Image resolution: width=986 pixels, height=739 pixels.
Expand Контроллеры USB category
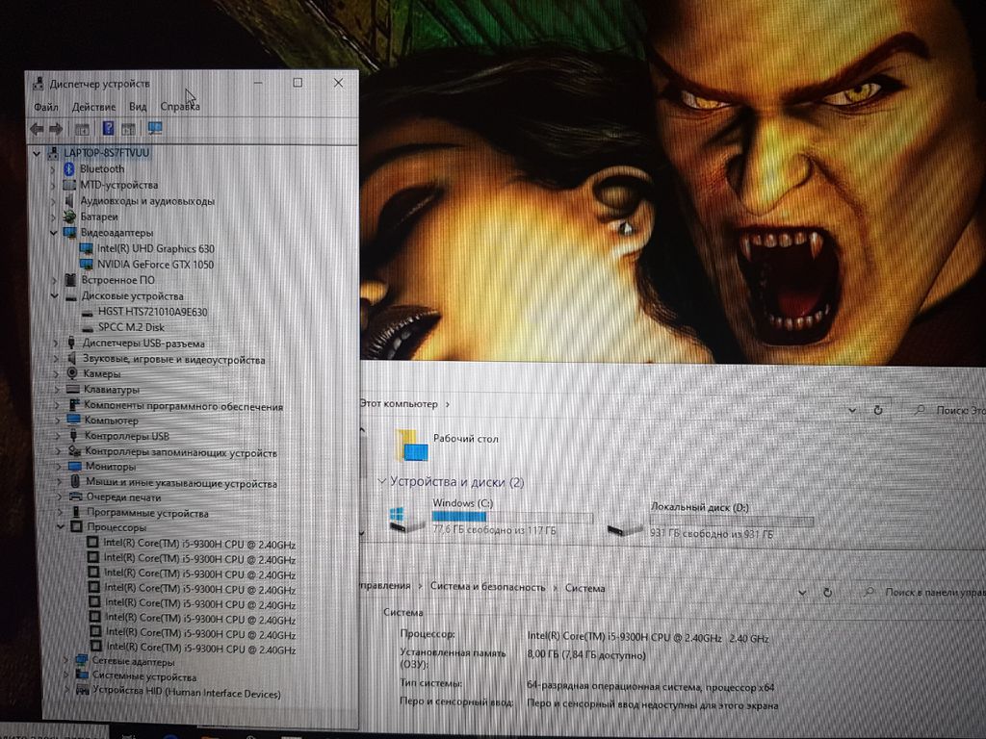click(58, 436)
